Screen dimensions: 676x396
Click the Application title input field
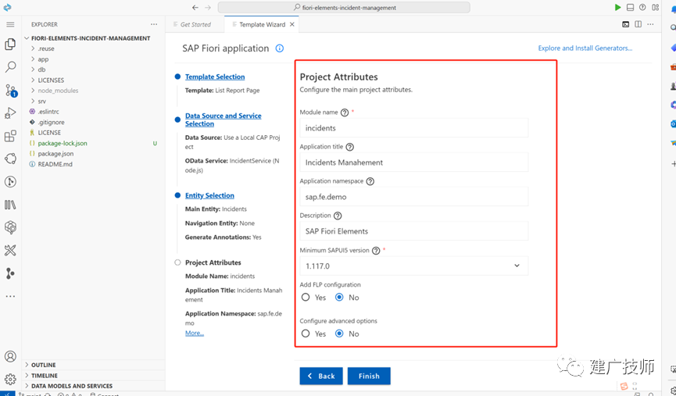[x=414, y=162]
